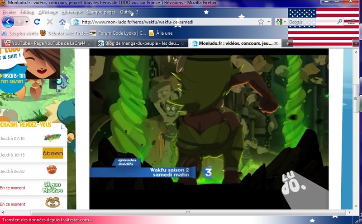The width and height of the screenshot is (362, 224).
Task: Open the back/forward history dropdown arrow
Action: (x=27, y=22)
